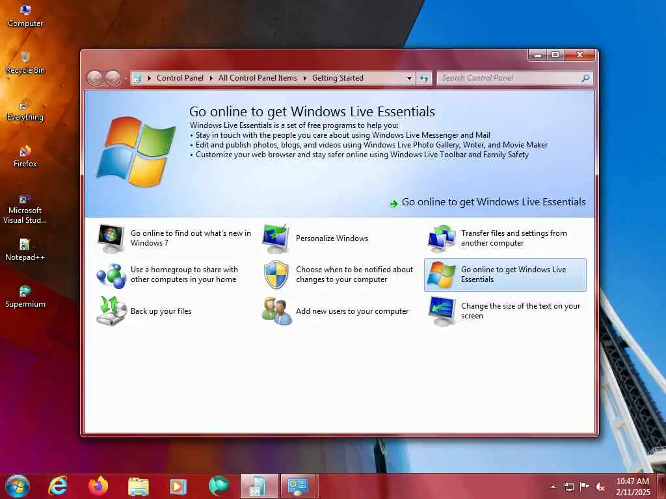Click the taskbar clock showing 10:47 AM

633,487
